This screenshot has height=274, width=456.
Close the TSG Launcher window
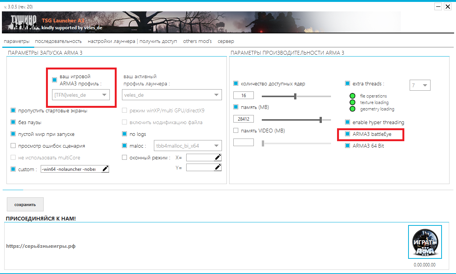click(x=448, y=6)
